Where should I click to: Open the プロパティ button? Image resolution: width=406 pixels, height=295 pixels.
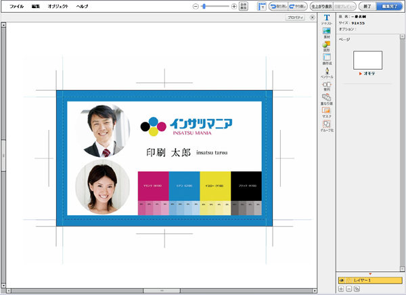[295, 18]
